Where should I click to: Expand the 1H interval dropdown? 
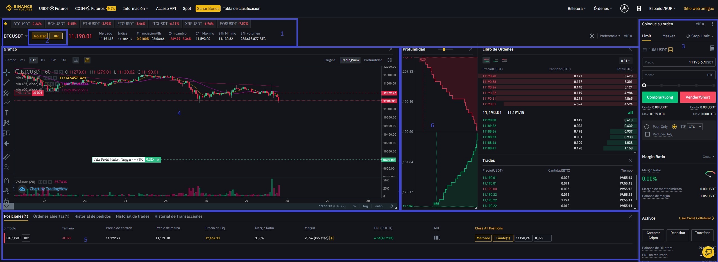tap(33, 60)
